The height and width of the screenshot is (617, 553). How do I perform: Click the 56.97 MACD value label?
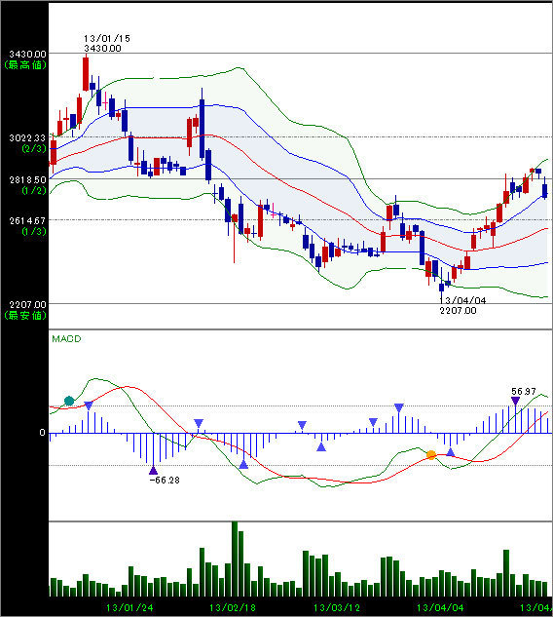[524, 392]
